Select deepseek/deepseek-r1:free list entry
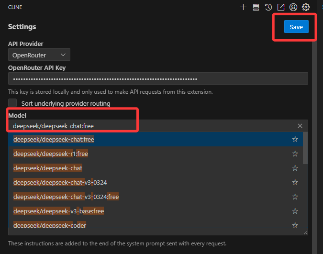Image resolution: width=323 pixels, height=254 pixels. point(51,154)
